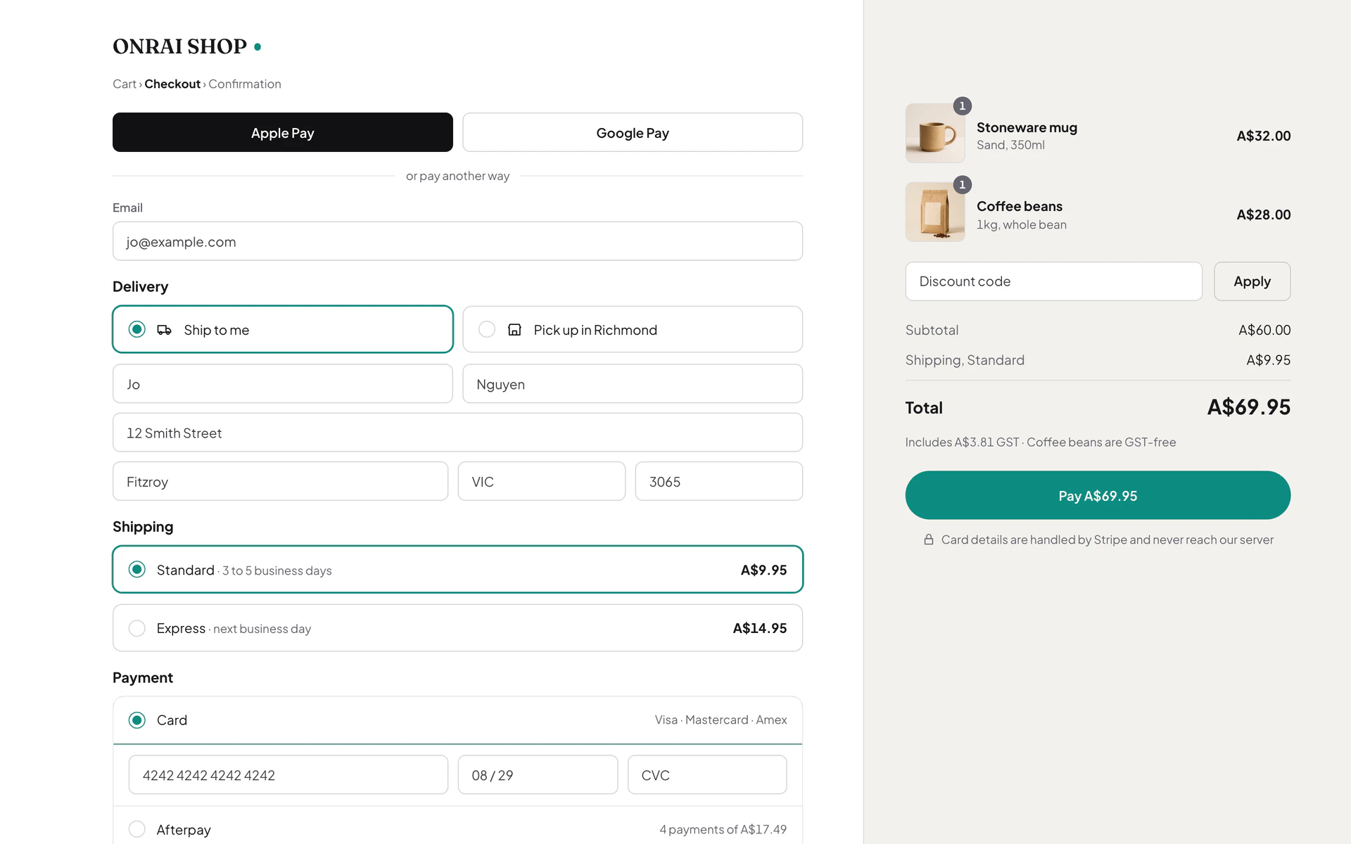The image size is (1351, 844).
Task: Focus the CVC field
Action: (706, 774)
